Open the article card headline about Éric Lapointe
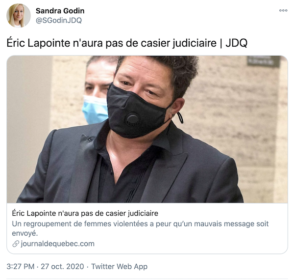Image resolution: width=294 pixels, height=280 pixels. pos(85,214)
